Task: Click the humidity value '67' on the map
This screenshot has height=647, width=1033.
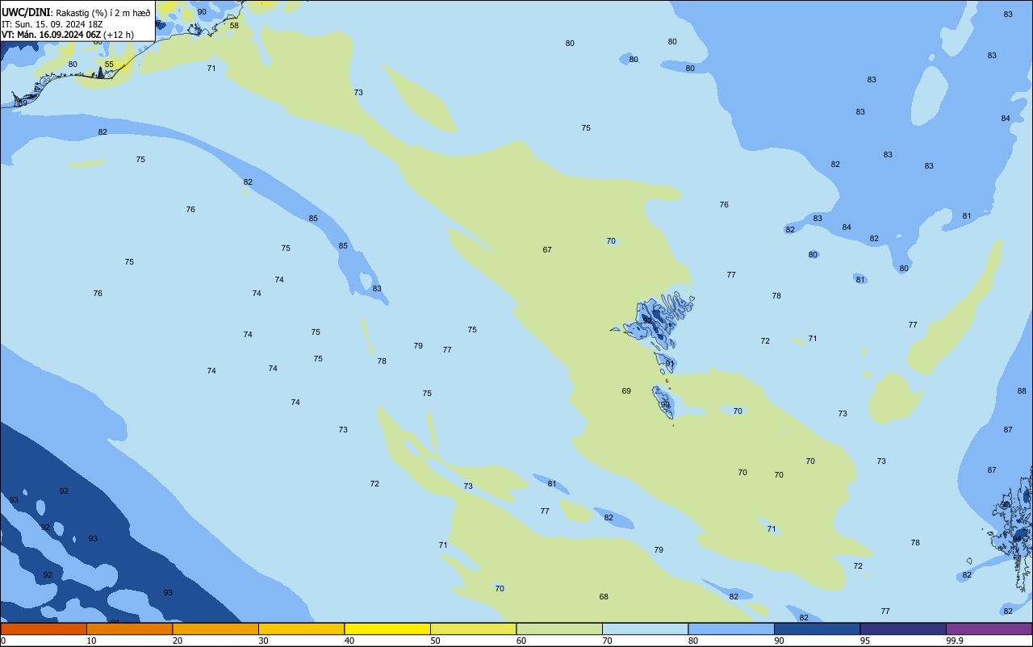Action: tap(547, 250)
